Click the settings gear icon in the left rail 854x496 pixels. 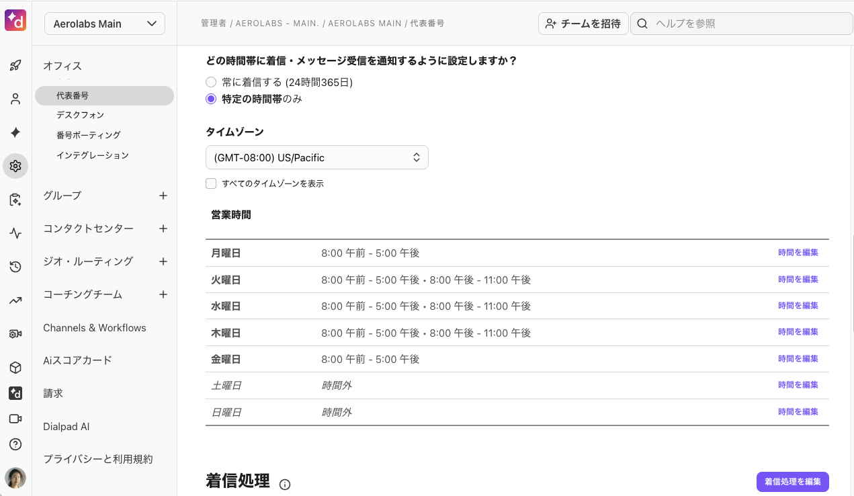pyautogui.click(x=15, y=165)
